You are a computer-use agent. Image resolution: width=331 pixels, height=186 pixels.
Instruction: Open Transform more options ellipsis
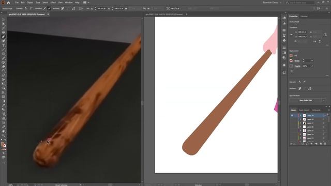[x=327, y=45]
